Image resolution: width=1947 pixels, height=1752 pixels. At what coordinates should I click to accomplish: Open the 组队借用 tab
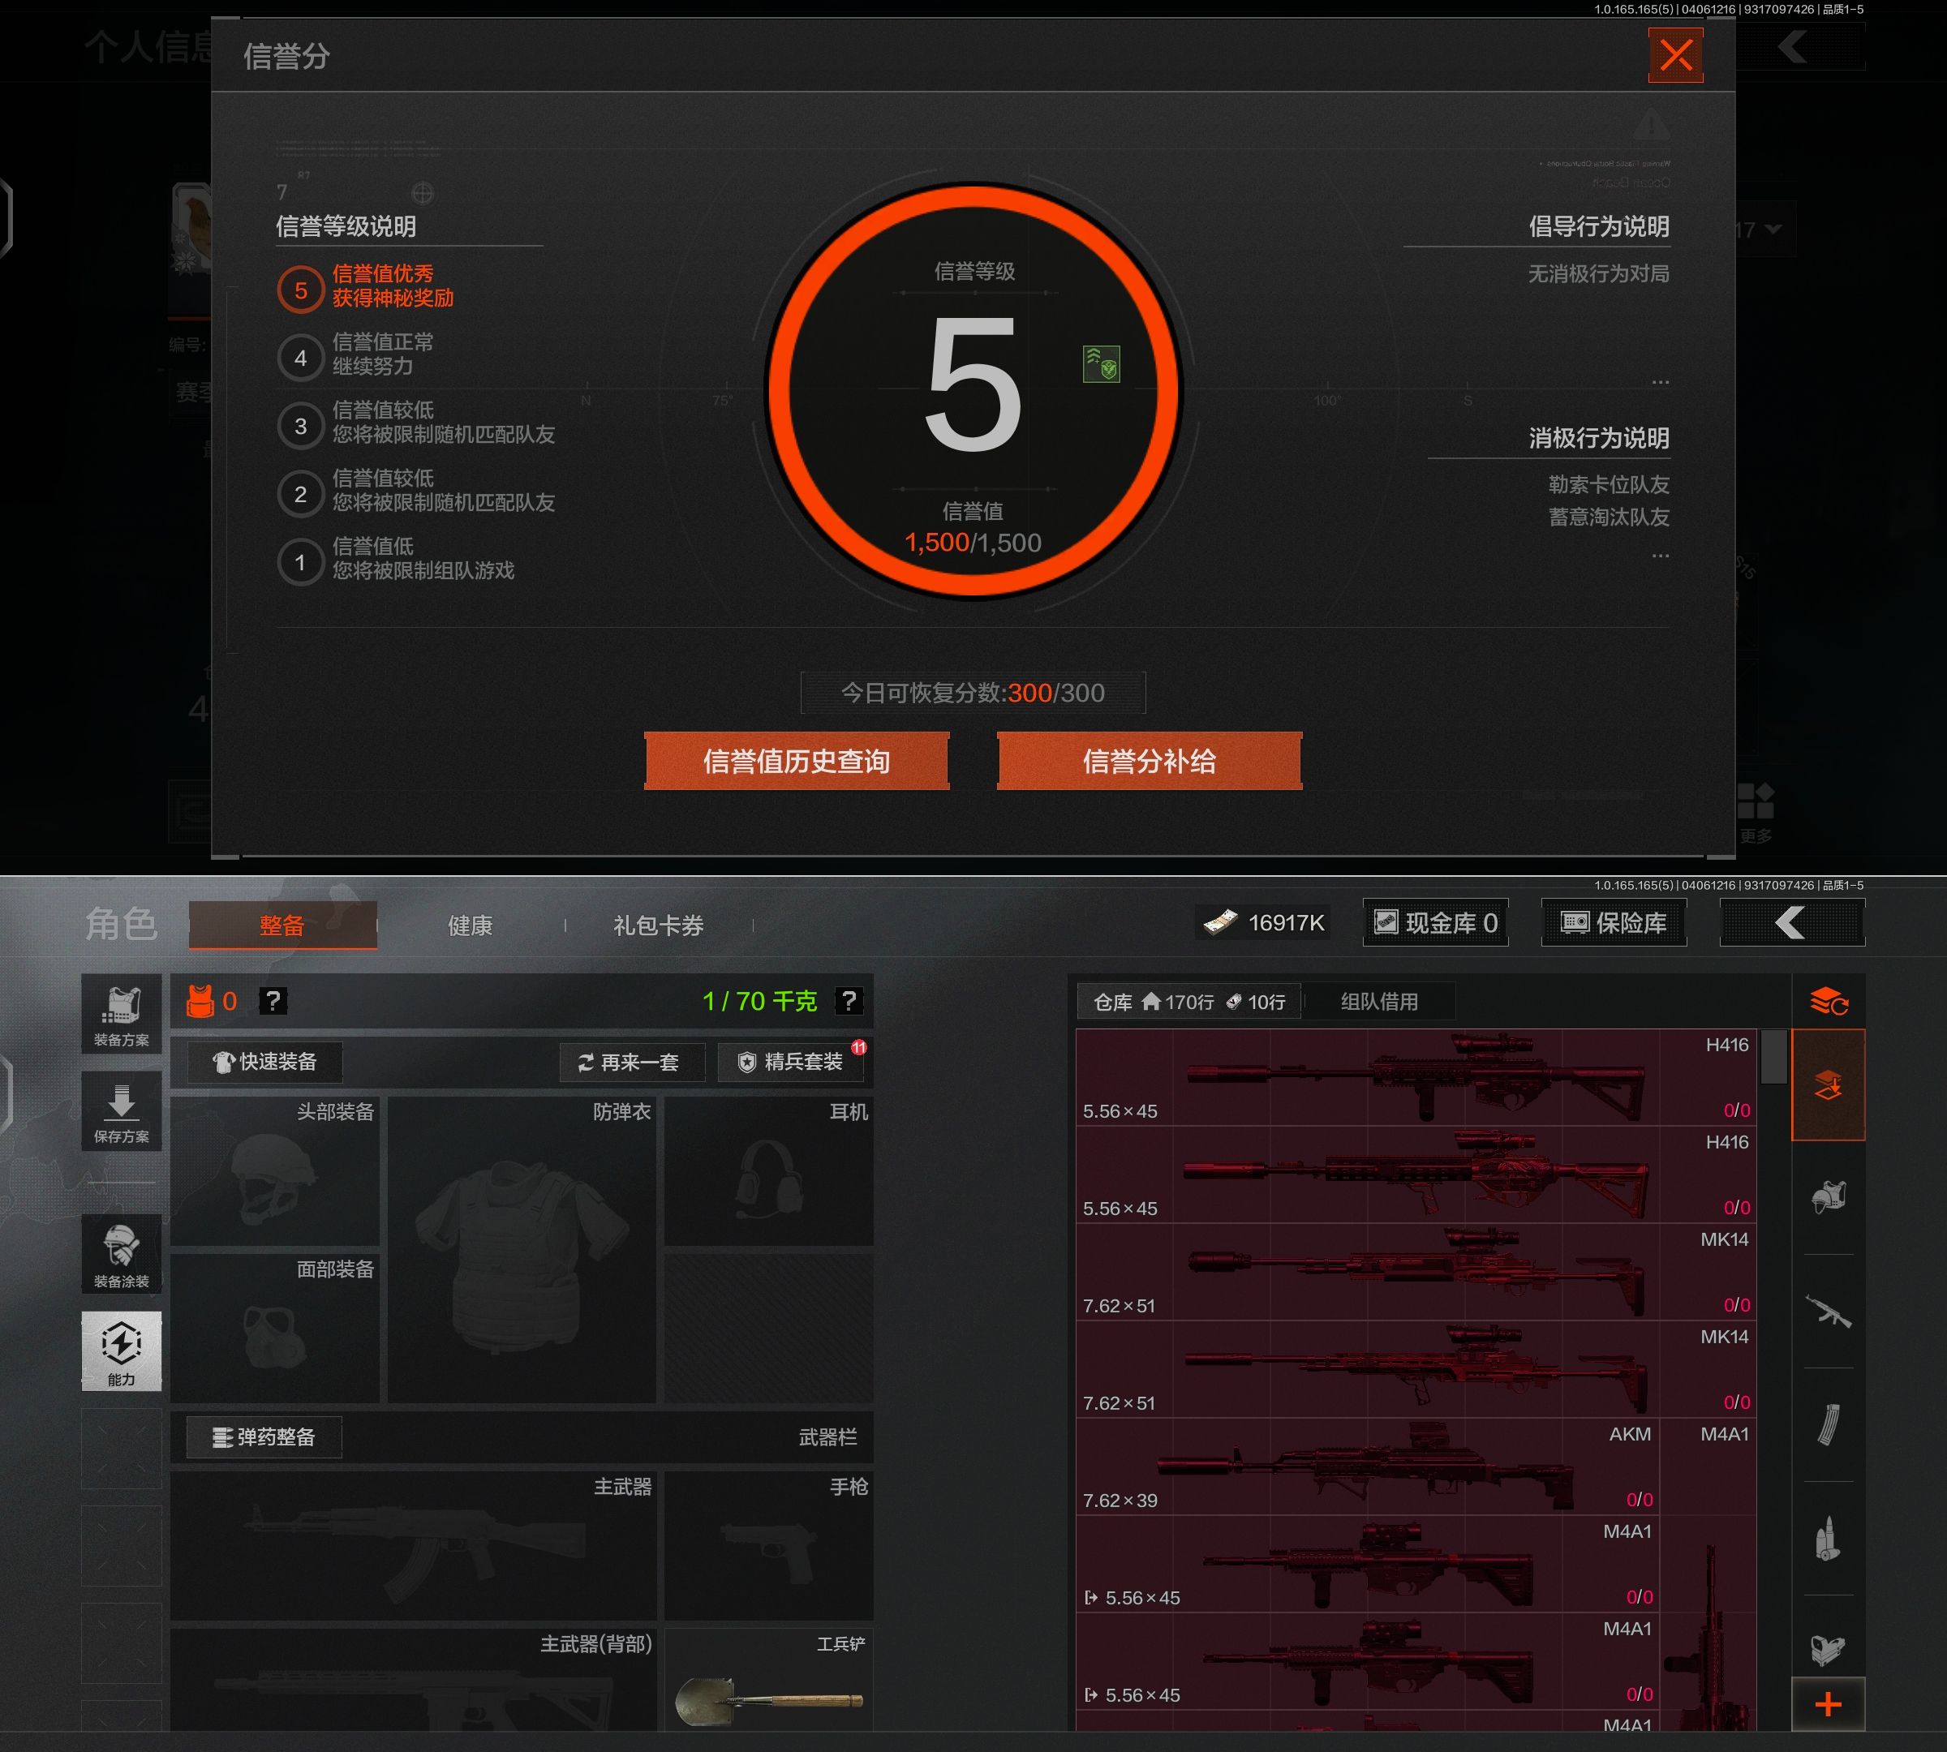tap(1379, 1001)
